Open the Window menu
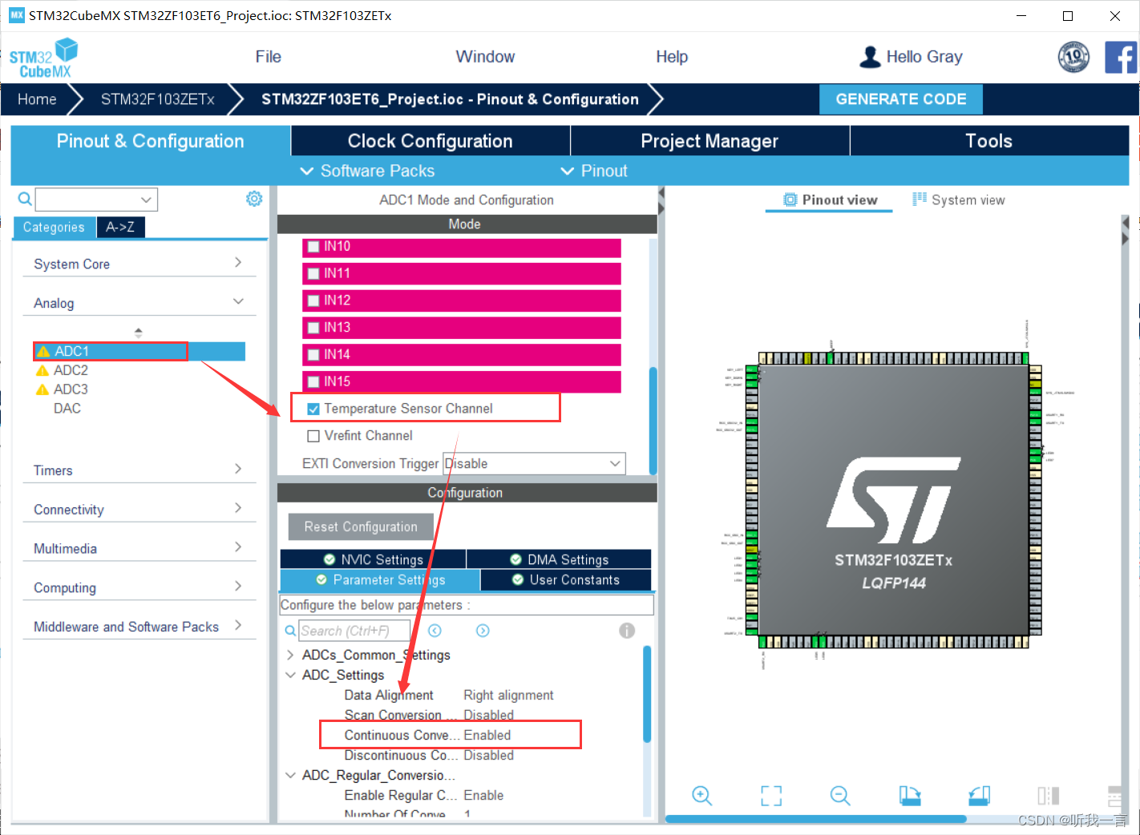Screen dimensions: 1140x835 [x=485, y=57]
